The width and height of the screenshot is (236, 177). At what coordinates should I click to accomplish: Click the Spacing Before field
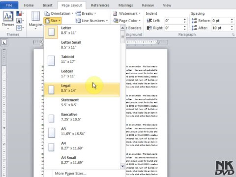pos(221,21)
